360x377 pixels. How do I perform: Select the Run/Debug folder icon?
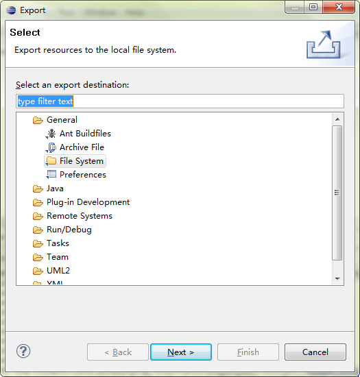[38, 230]
